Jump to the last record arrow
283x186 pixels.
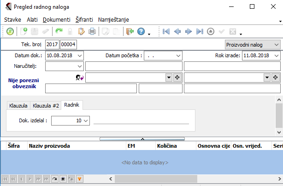(x=199, y=32)
